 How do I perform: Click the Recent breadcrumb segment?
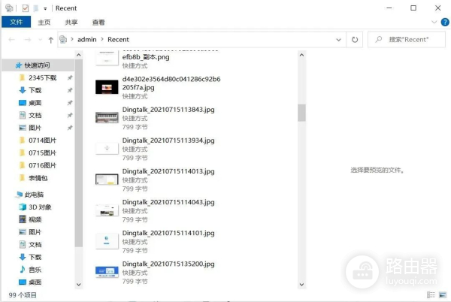tap(118, 39)
